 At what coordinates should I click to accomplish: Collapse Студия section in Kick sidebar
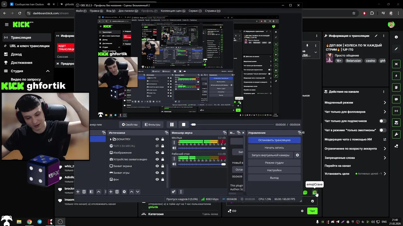pos(48,71)
